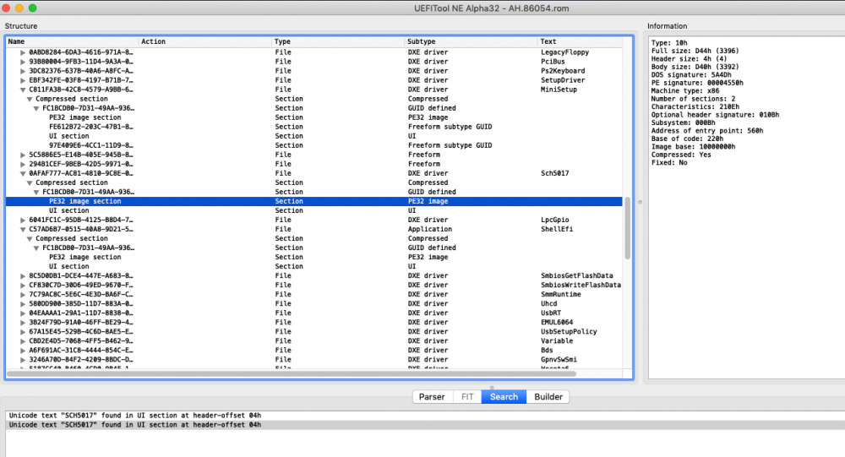Screen dimensions: 845x457
Task: Click the vertical scrollbar of Structure tree
Action: click(x=627, y=228)
